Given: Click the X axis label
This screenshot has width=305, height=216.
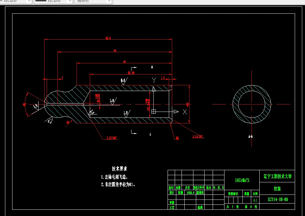Looking at the screenshot, I should 185,112.
